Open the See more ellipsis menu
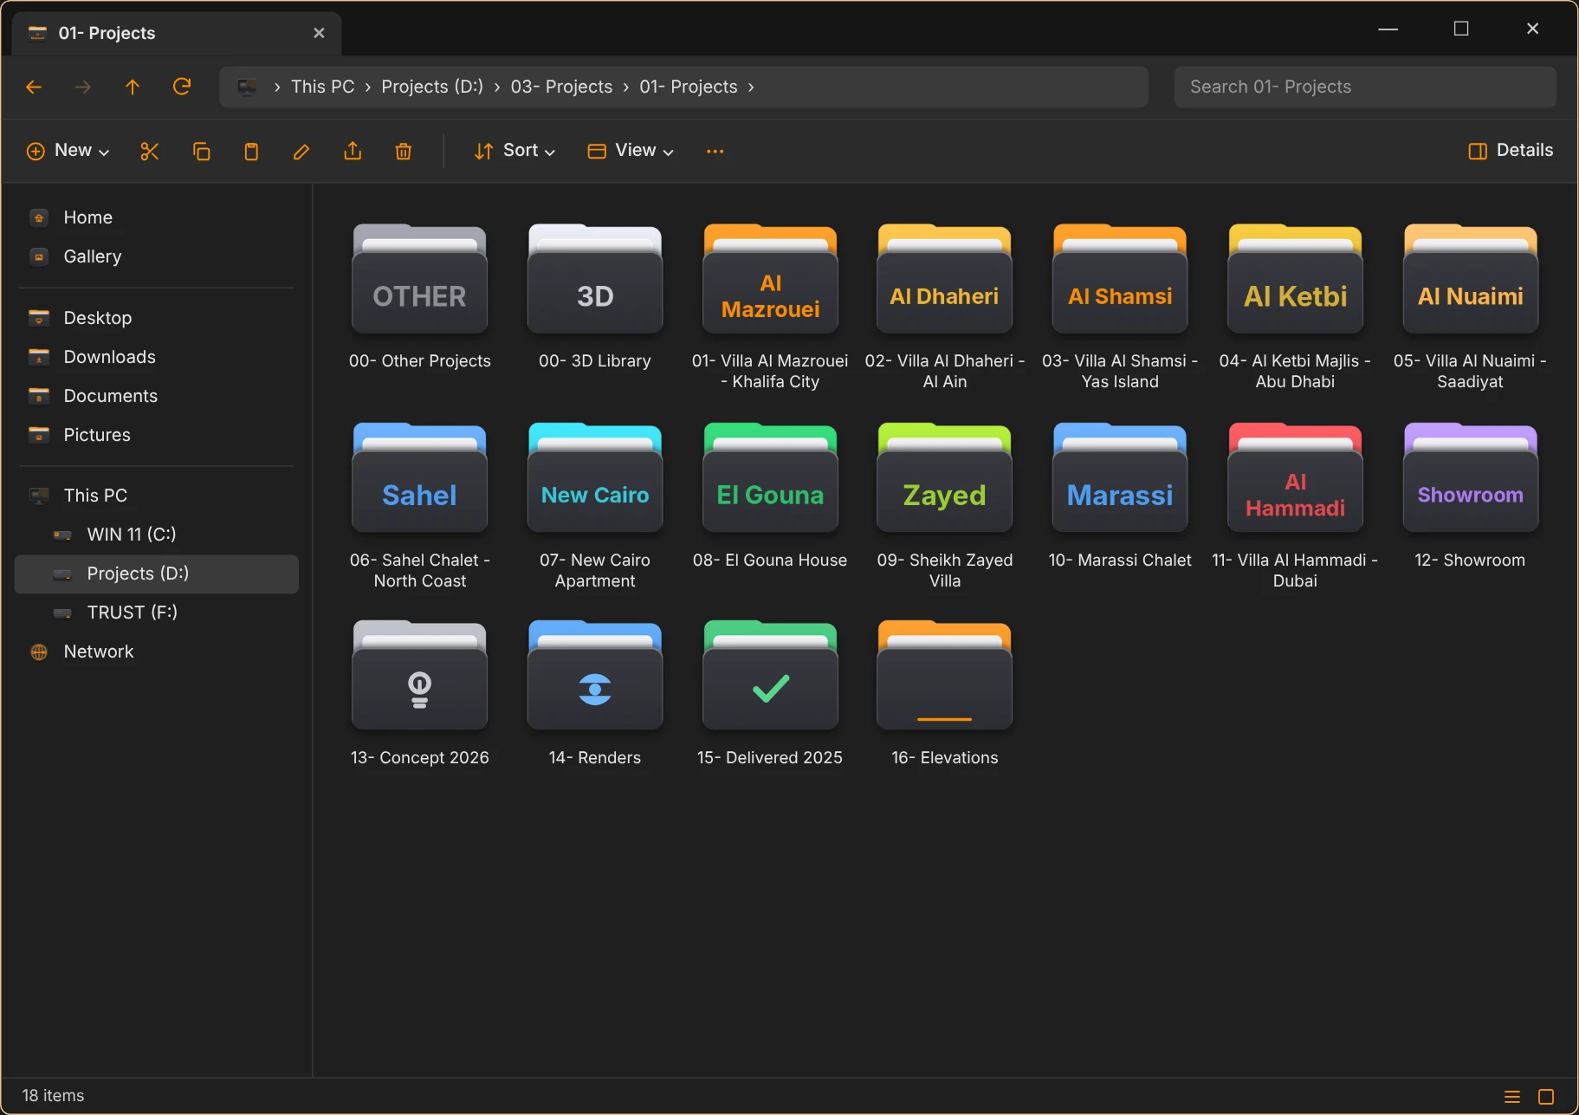1579x1115 pixels. pyautogui.click(x=715, y=152)
